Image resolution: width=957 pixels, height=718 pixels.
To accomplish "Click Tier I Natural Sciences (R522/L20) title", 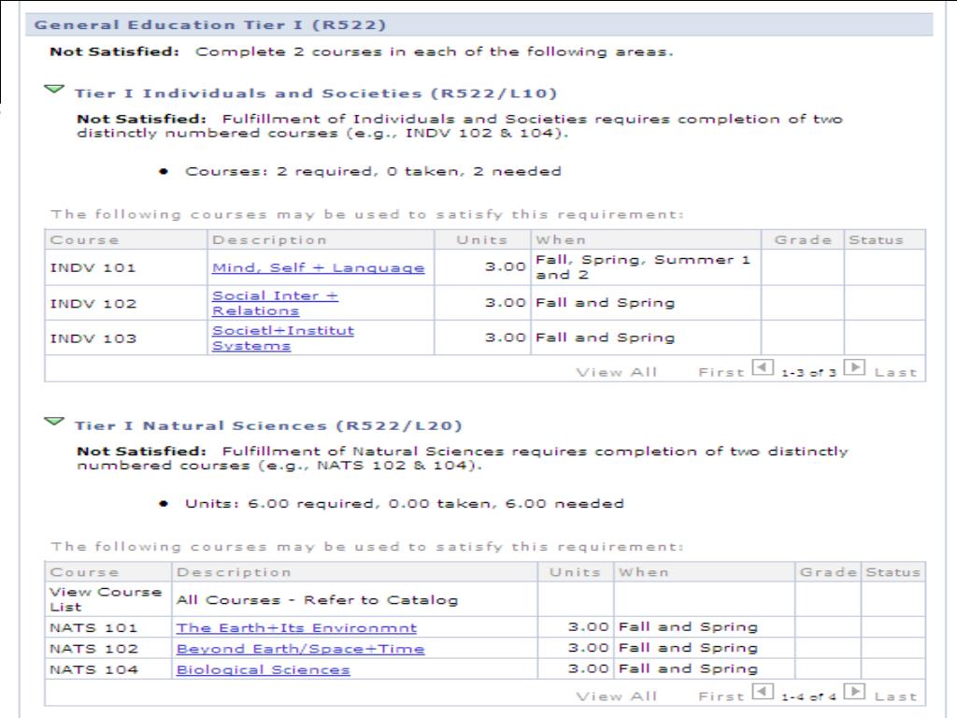I will pos(268,425).
